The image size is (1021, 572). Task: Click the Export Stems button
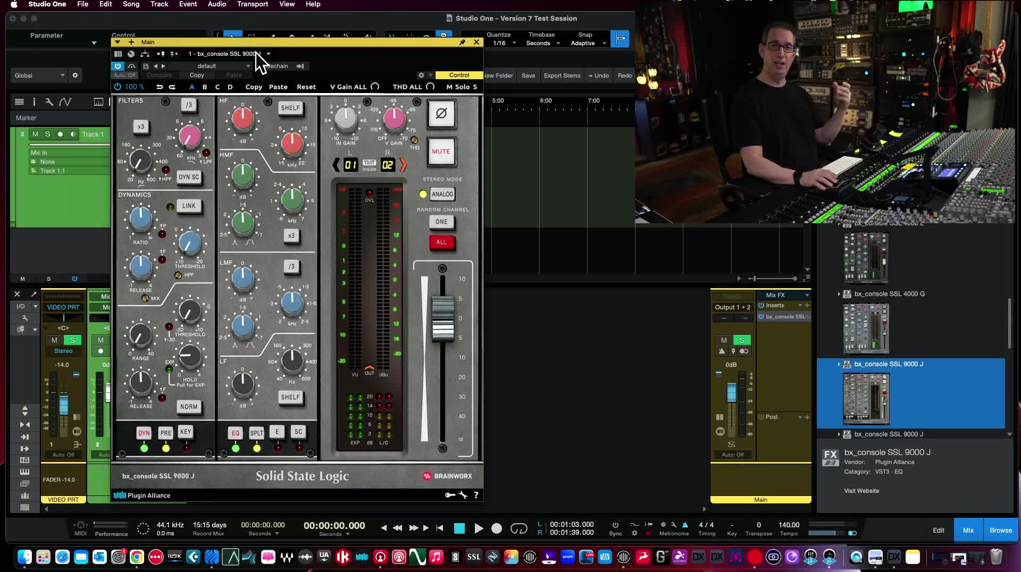tap(562, 75)
